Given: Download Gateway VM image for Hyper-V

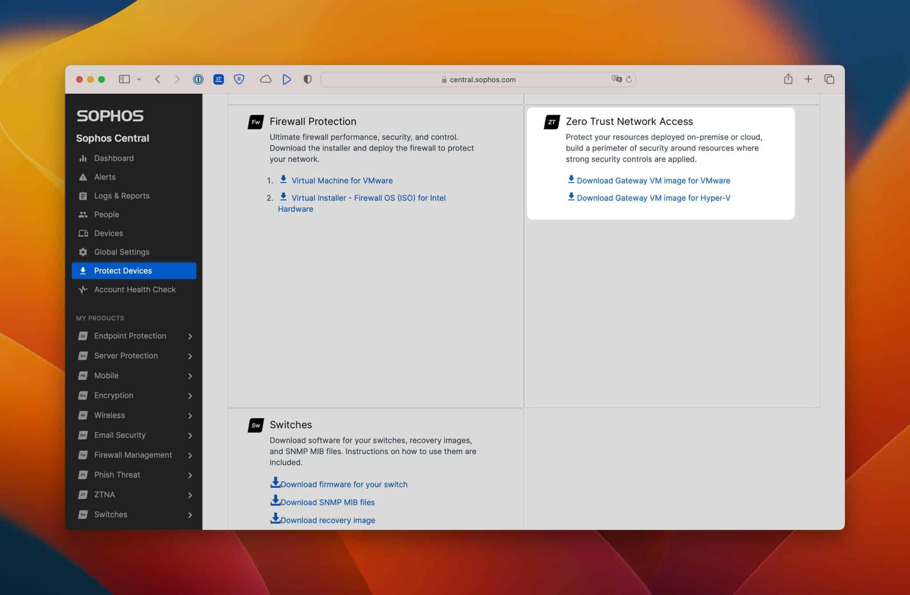Looking at the screenshot, I should pos(653,198).
